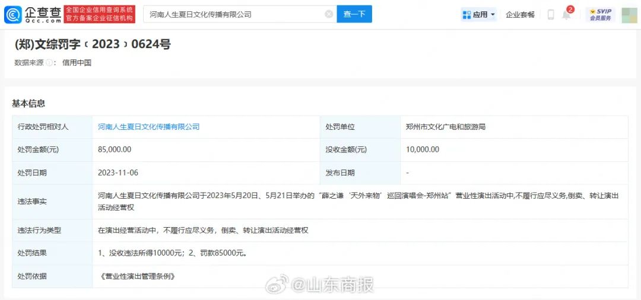Click the 郑州市文化广电和旅游局 cell
This screenshot has width=641, height=300.
click(x=446, y=127)
